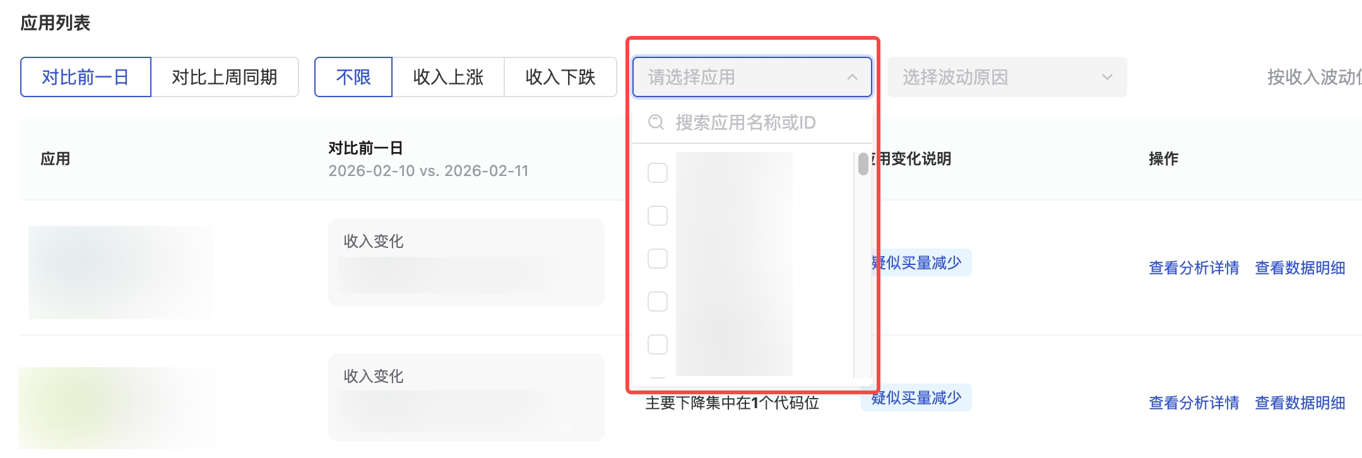This screenshot has width=1362, height=458.
Task: Select the 不限 filter option
Action: tap(353, 77)
